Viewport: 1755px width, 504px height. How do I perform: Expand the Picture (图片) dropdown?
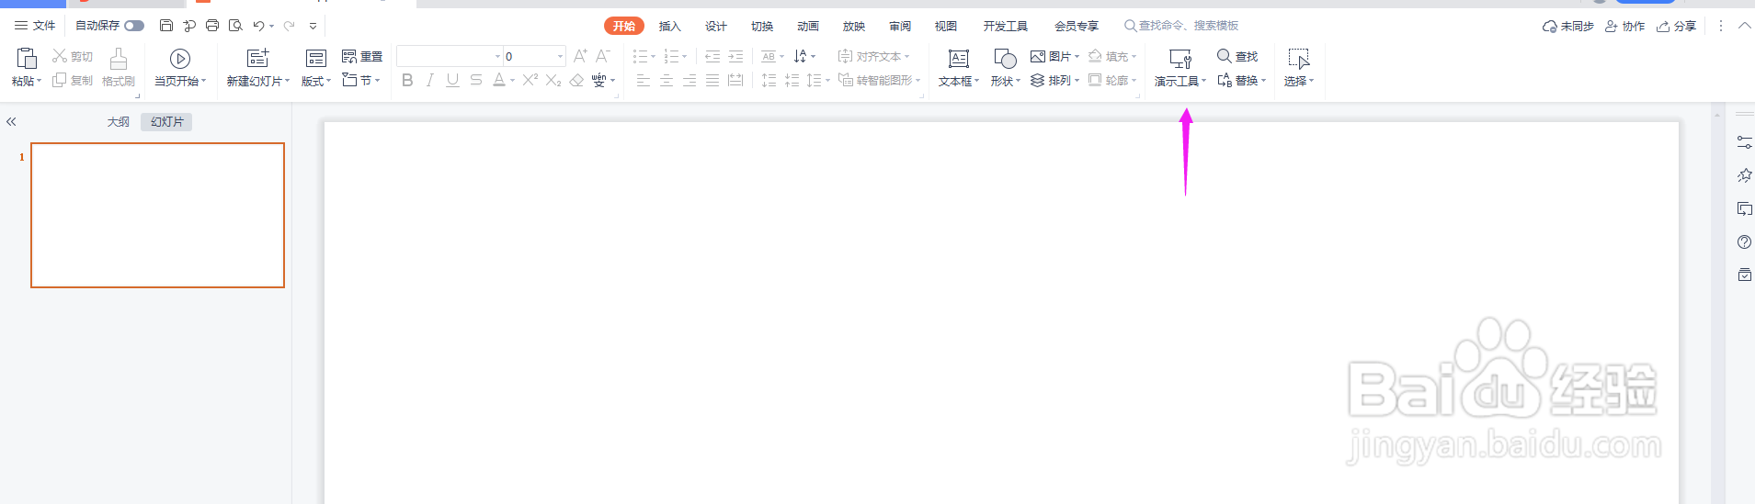pos(1077,56)
